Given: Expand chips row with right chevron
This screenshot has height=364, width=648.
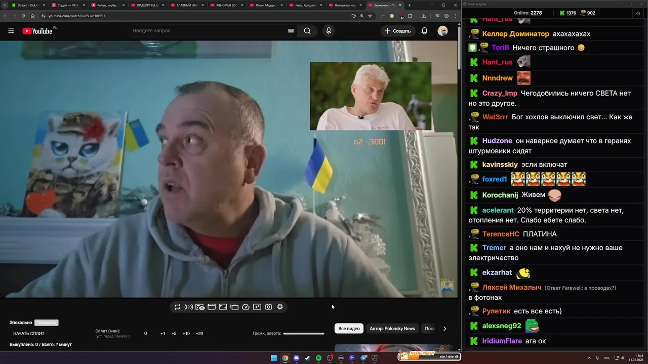Looking at the screenshot, I should coord(444,329).
